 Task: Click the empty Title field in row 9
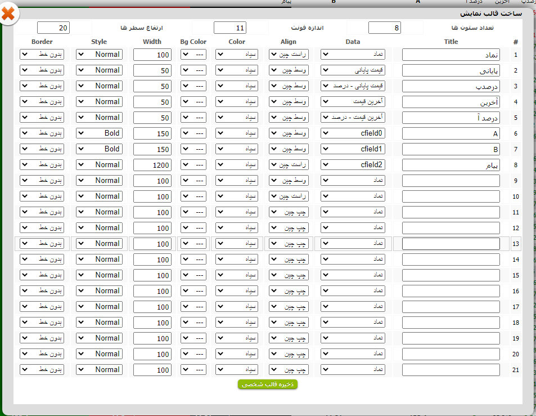(451, 181)
